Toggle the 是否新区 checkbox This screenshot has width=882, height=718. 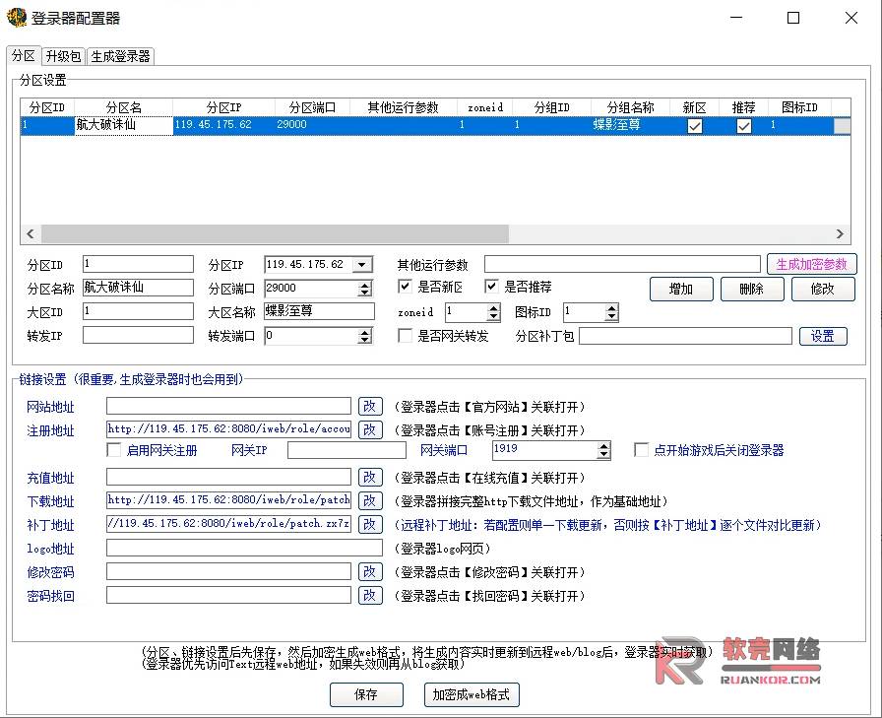click(x=405, y=287)
